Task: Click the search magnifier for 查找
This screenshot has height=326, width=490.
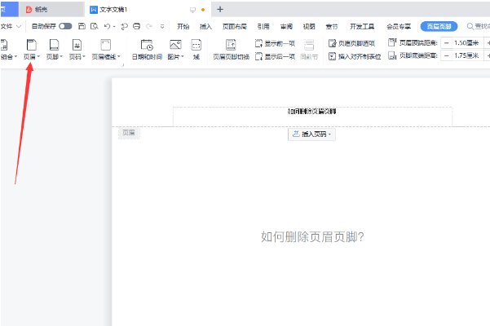Action: coord(470,27)
